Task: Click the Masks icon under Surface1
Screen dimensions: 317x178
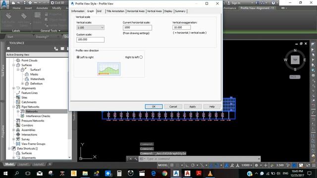Action: pyautogui.click(x=27, y=74)
